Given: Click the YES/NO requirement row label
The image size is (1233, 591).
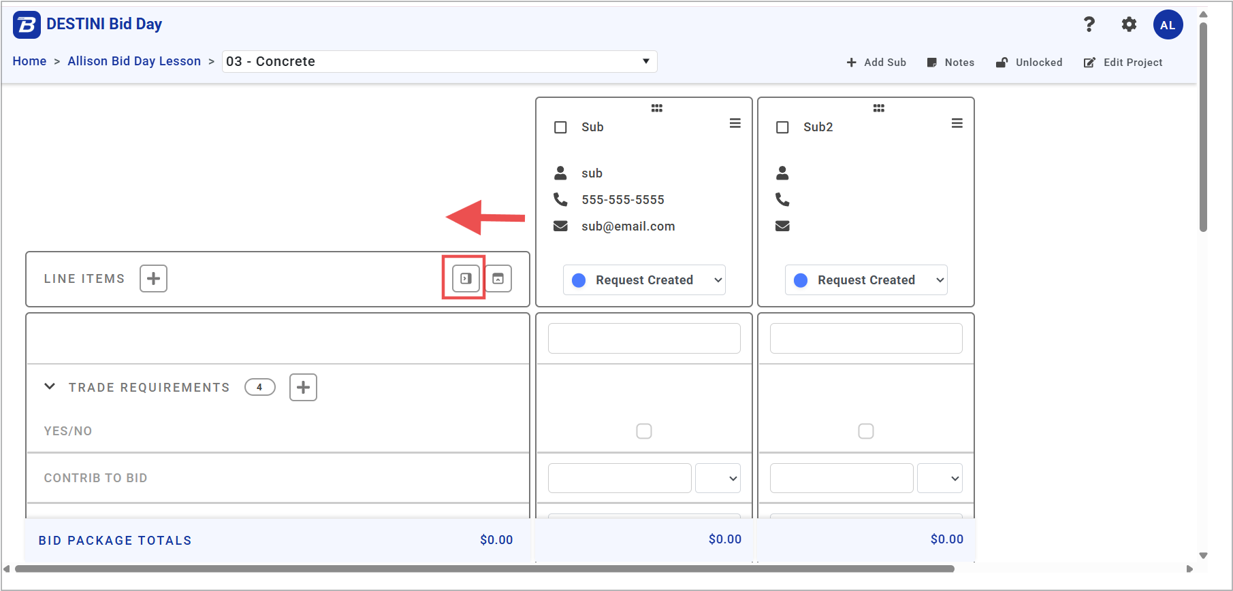Looking at the screenshot, I should coord(68,431).
